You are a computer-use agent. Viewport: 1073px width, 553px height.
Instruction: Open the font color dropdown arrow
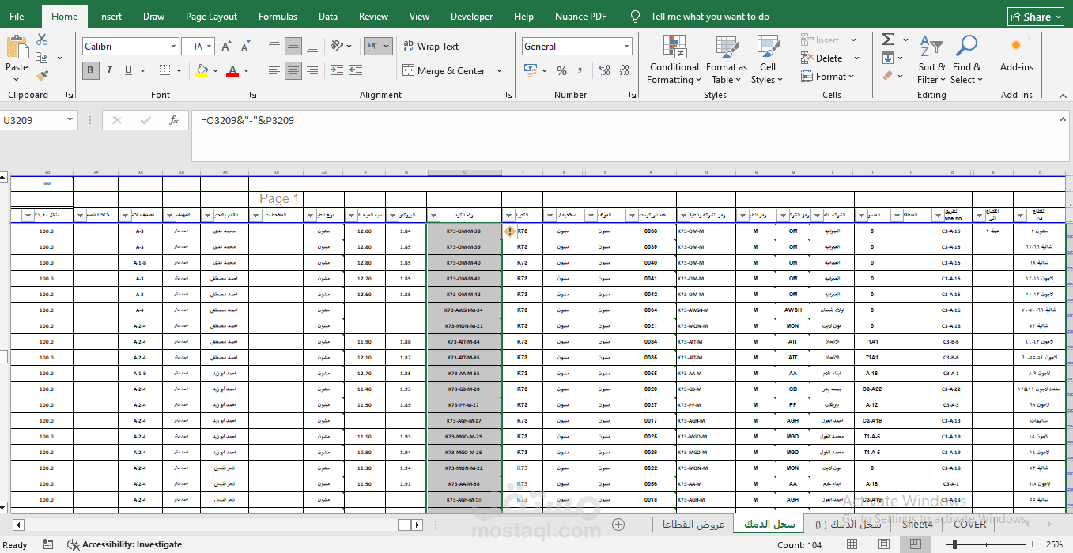click(x=247, y=71)
